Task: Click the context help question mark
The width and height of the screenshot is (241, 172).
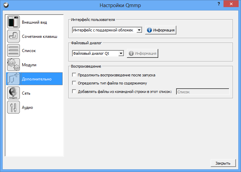Action: point(219,4)
